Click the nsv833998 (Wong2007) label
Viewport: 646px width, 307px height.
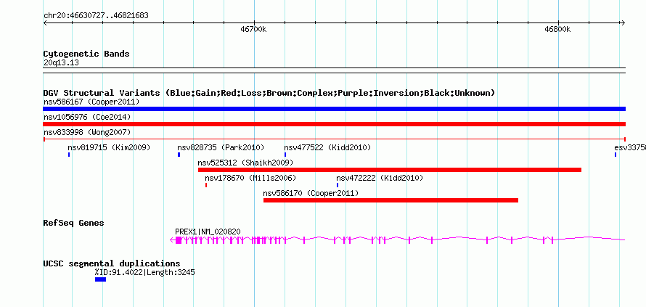click(87, 132)
